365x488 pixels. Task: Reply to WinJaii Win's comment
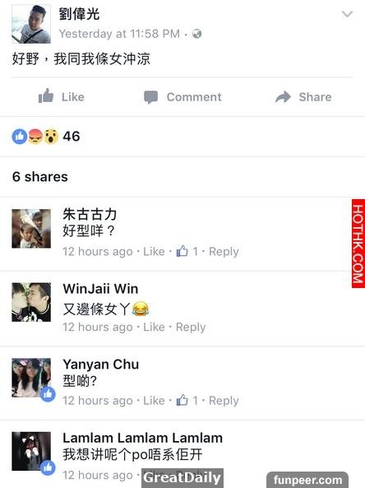pyautogui.click(x=191, y=327)
